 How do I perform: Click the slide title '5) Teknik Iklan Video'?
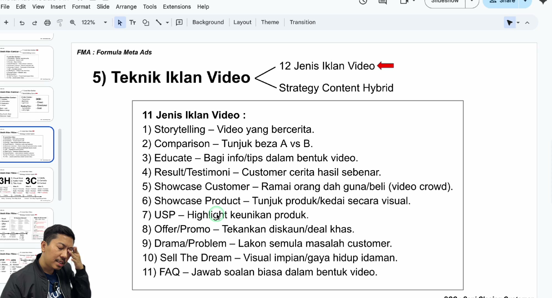click(171, 77)
